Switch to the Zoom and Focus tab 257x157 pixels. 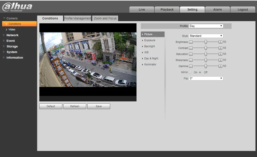coord(105,18)
